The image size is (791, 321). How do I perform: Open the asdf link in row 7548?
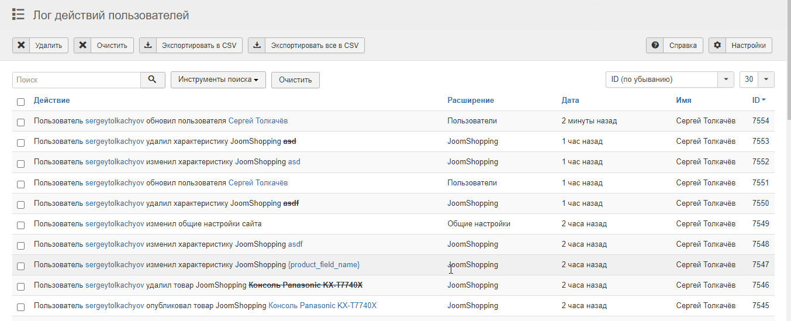295,244
